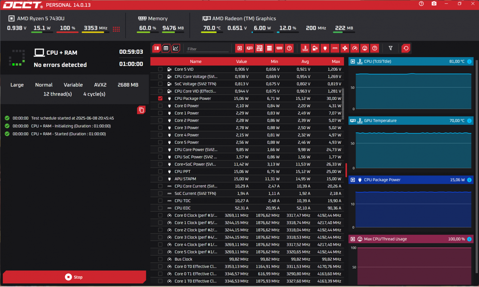The width and height of the screenshot is (479, 287).
Task: Tick the CPU PPT checkbox
Action: (160, 171)
